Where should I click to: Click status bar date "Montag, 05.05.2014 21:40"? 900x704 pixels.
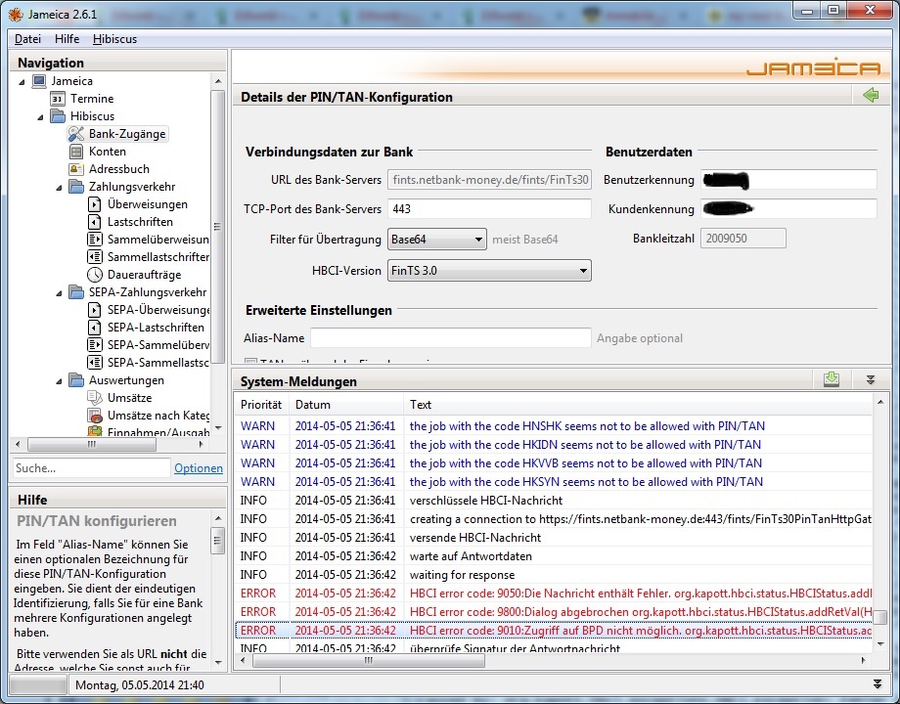[x=140, y=685]
